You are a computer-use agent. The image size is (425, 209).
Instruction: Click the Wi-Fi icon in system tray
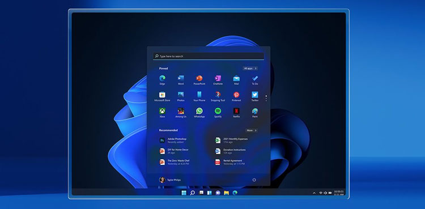coord(321,193)
